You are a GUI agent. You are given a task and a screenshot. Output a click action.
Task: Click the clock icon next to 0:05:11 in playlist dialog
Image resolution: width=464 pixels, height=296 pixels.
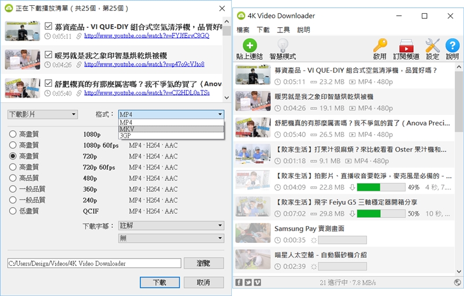coord(47,36)
